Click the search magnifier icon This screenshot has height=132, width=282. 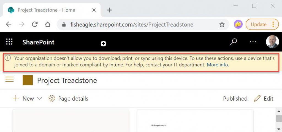pos(234,42)
